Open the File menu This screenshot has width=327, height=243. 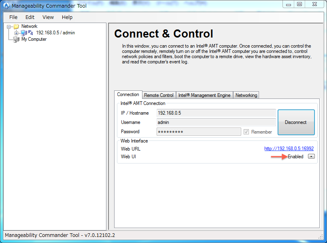click(x=13, y=17)
